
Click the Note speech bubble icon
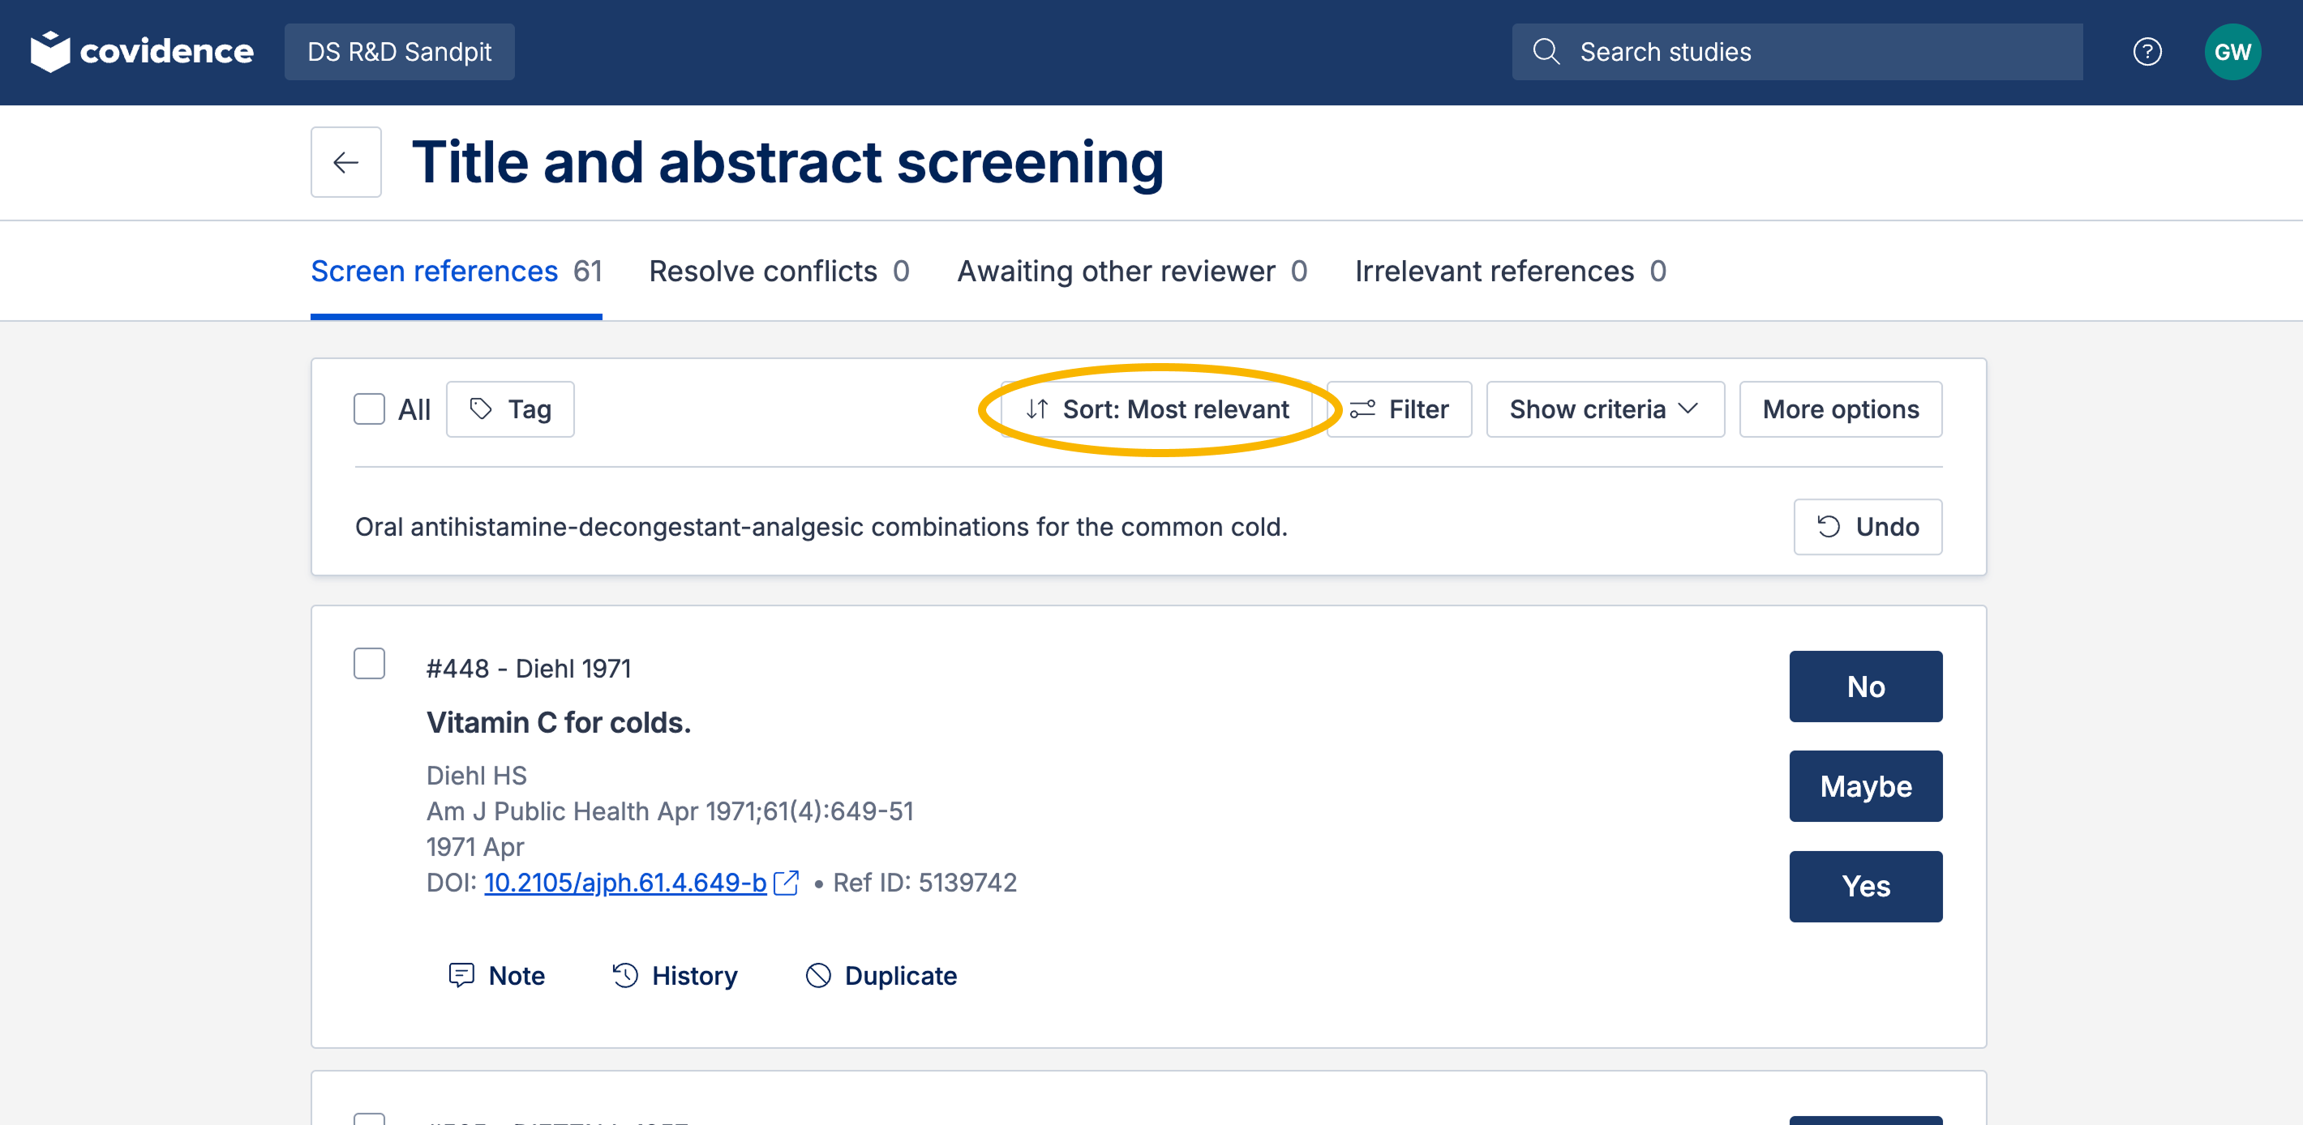coord(461,975)
